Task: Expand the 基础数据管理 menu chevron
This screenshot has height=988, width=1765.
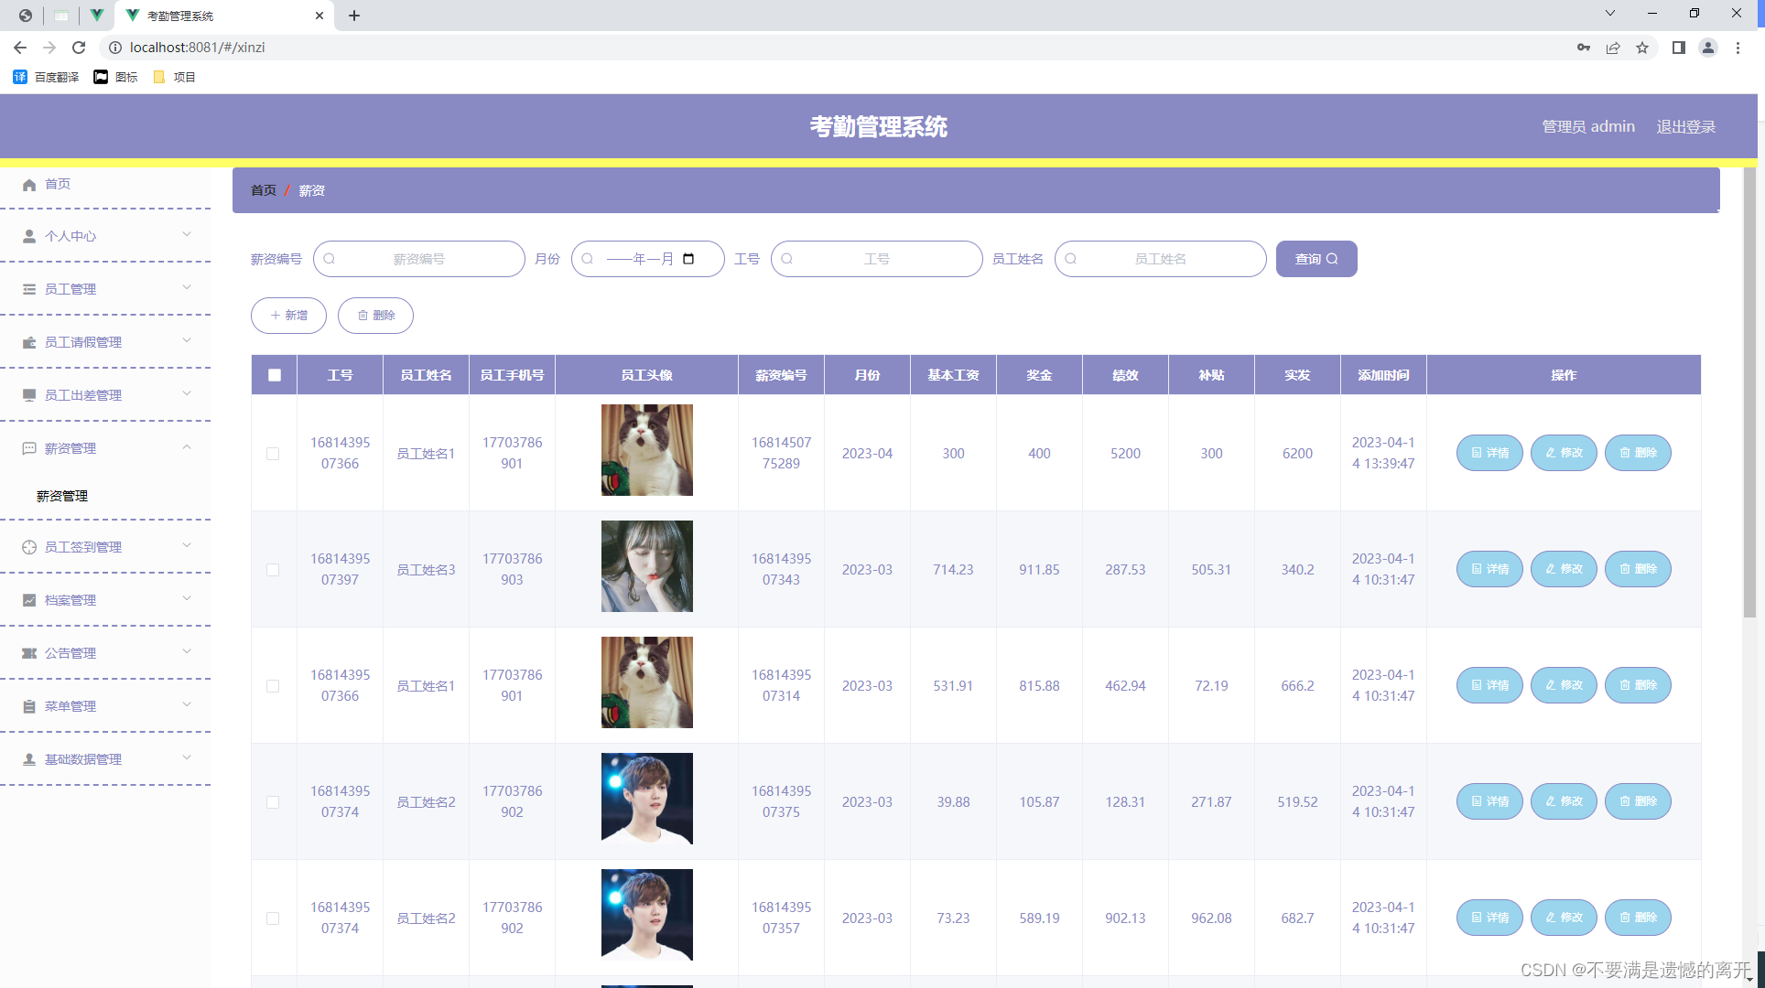Action: 187,757
